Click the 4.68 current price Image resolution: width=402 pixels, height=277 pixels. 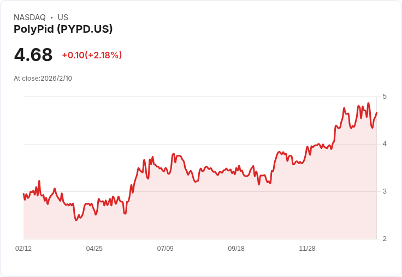point(33,55)
